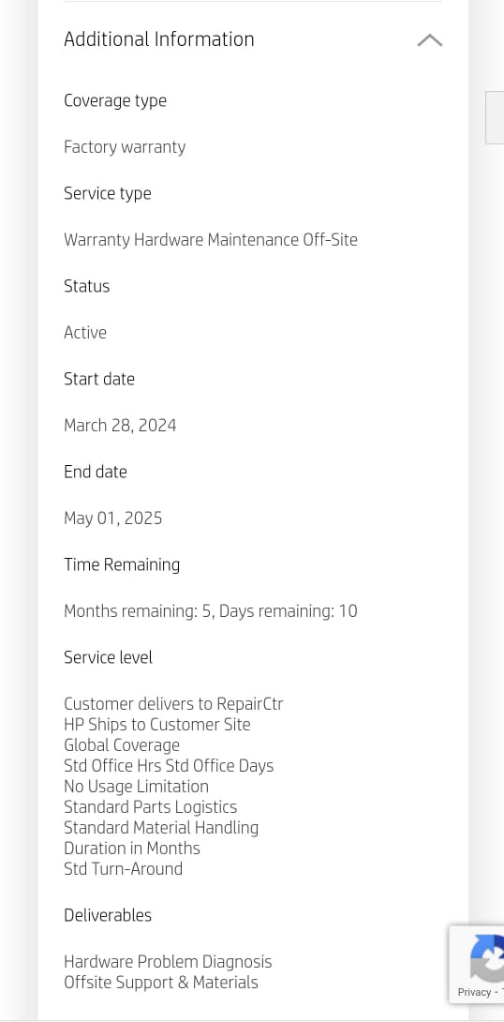Click the May 01, 2025 end date

point(112,519)
